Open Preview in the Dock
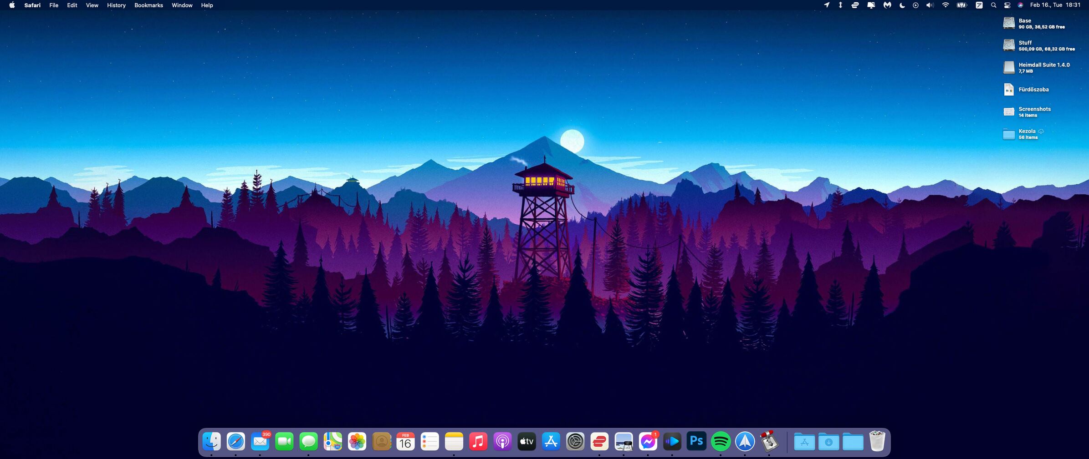The height and width of the screenshot is (459, 1089). 624,441
